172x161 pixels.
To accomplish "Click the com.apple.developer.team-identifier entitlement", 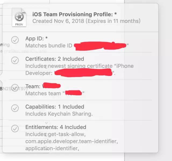I will (x=71, y=141).
